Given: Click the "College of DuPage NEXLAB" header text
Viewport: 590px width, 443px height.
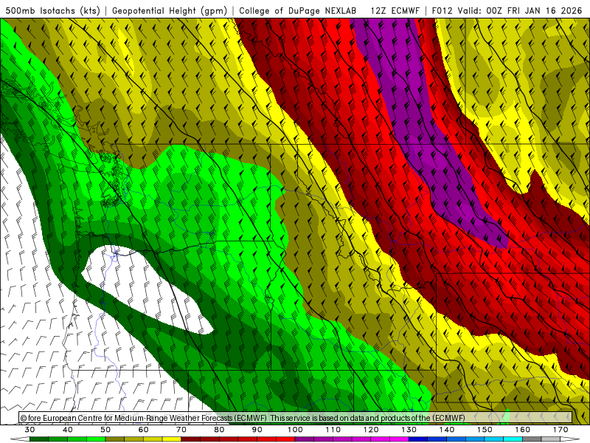Looking at the screenshot, I should pos(298,10).
